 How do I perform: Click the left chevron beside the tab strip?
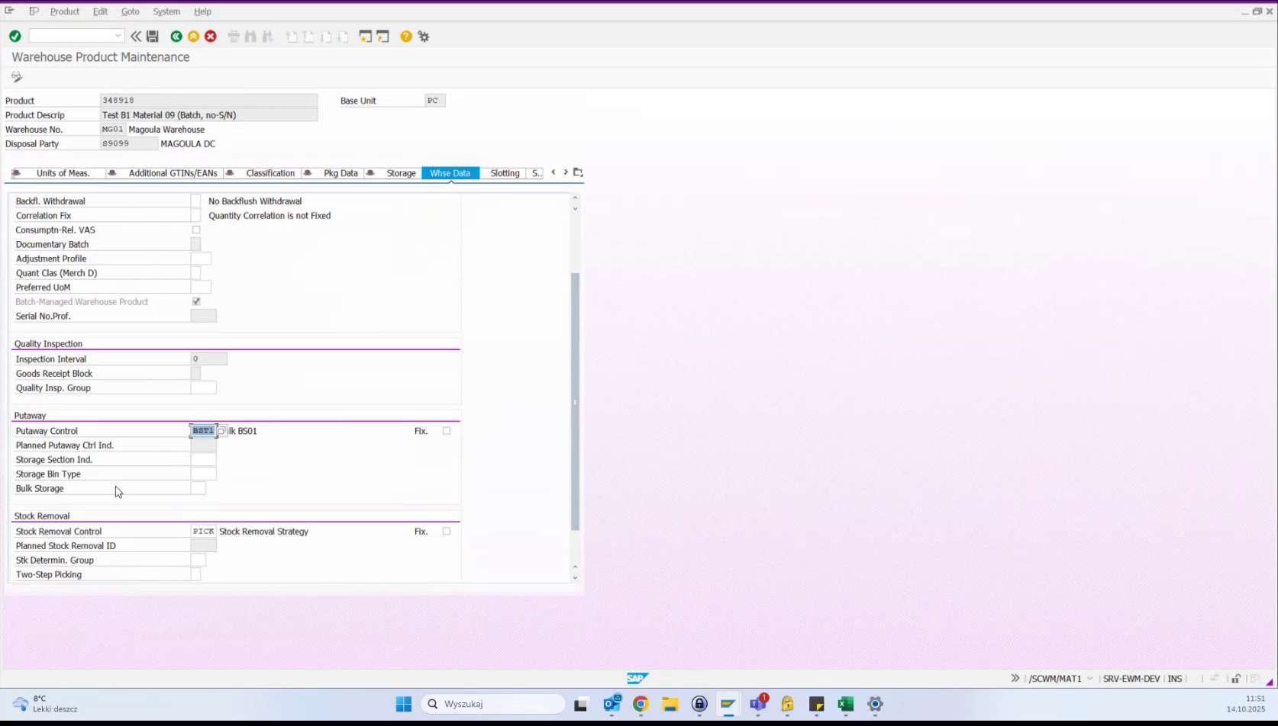[x=553, y=172]
